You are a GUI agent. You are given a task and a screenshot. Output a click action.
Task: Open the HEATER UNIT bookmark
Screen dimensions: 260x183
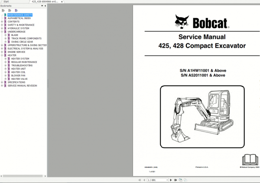coord(18,69)
